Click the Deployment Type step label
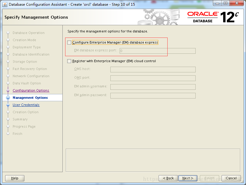Image resolution: width=246 pixels, height=185 pixels. coord(27,47)
